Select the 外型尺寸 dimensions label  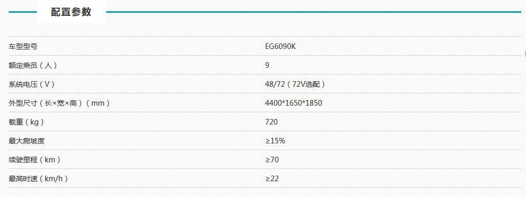tap(59, 103)
